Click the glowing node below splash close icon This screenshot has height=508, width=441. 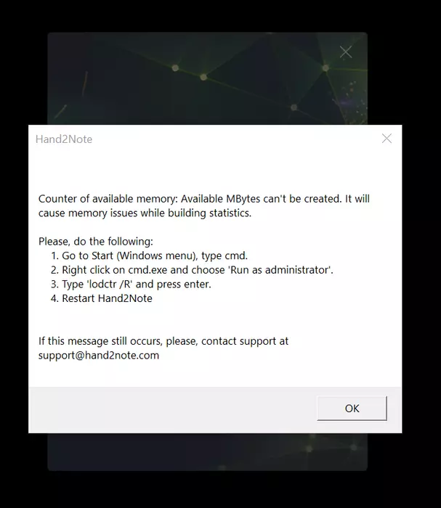pos(325,67)
